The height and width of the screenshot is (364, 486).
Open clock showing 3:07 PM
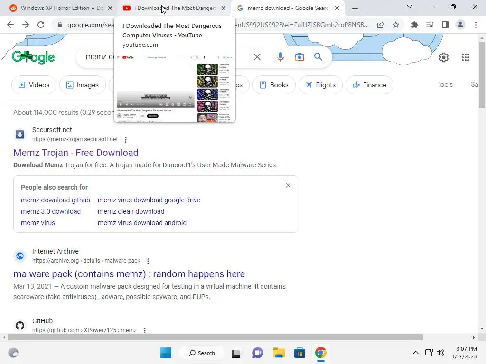tap(464, 353)
